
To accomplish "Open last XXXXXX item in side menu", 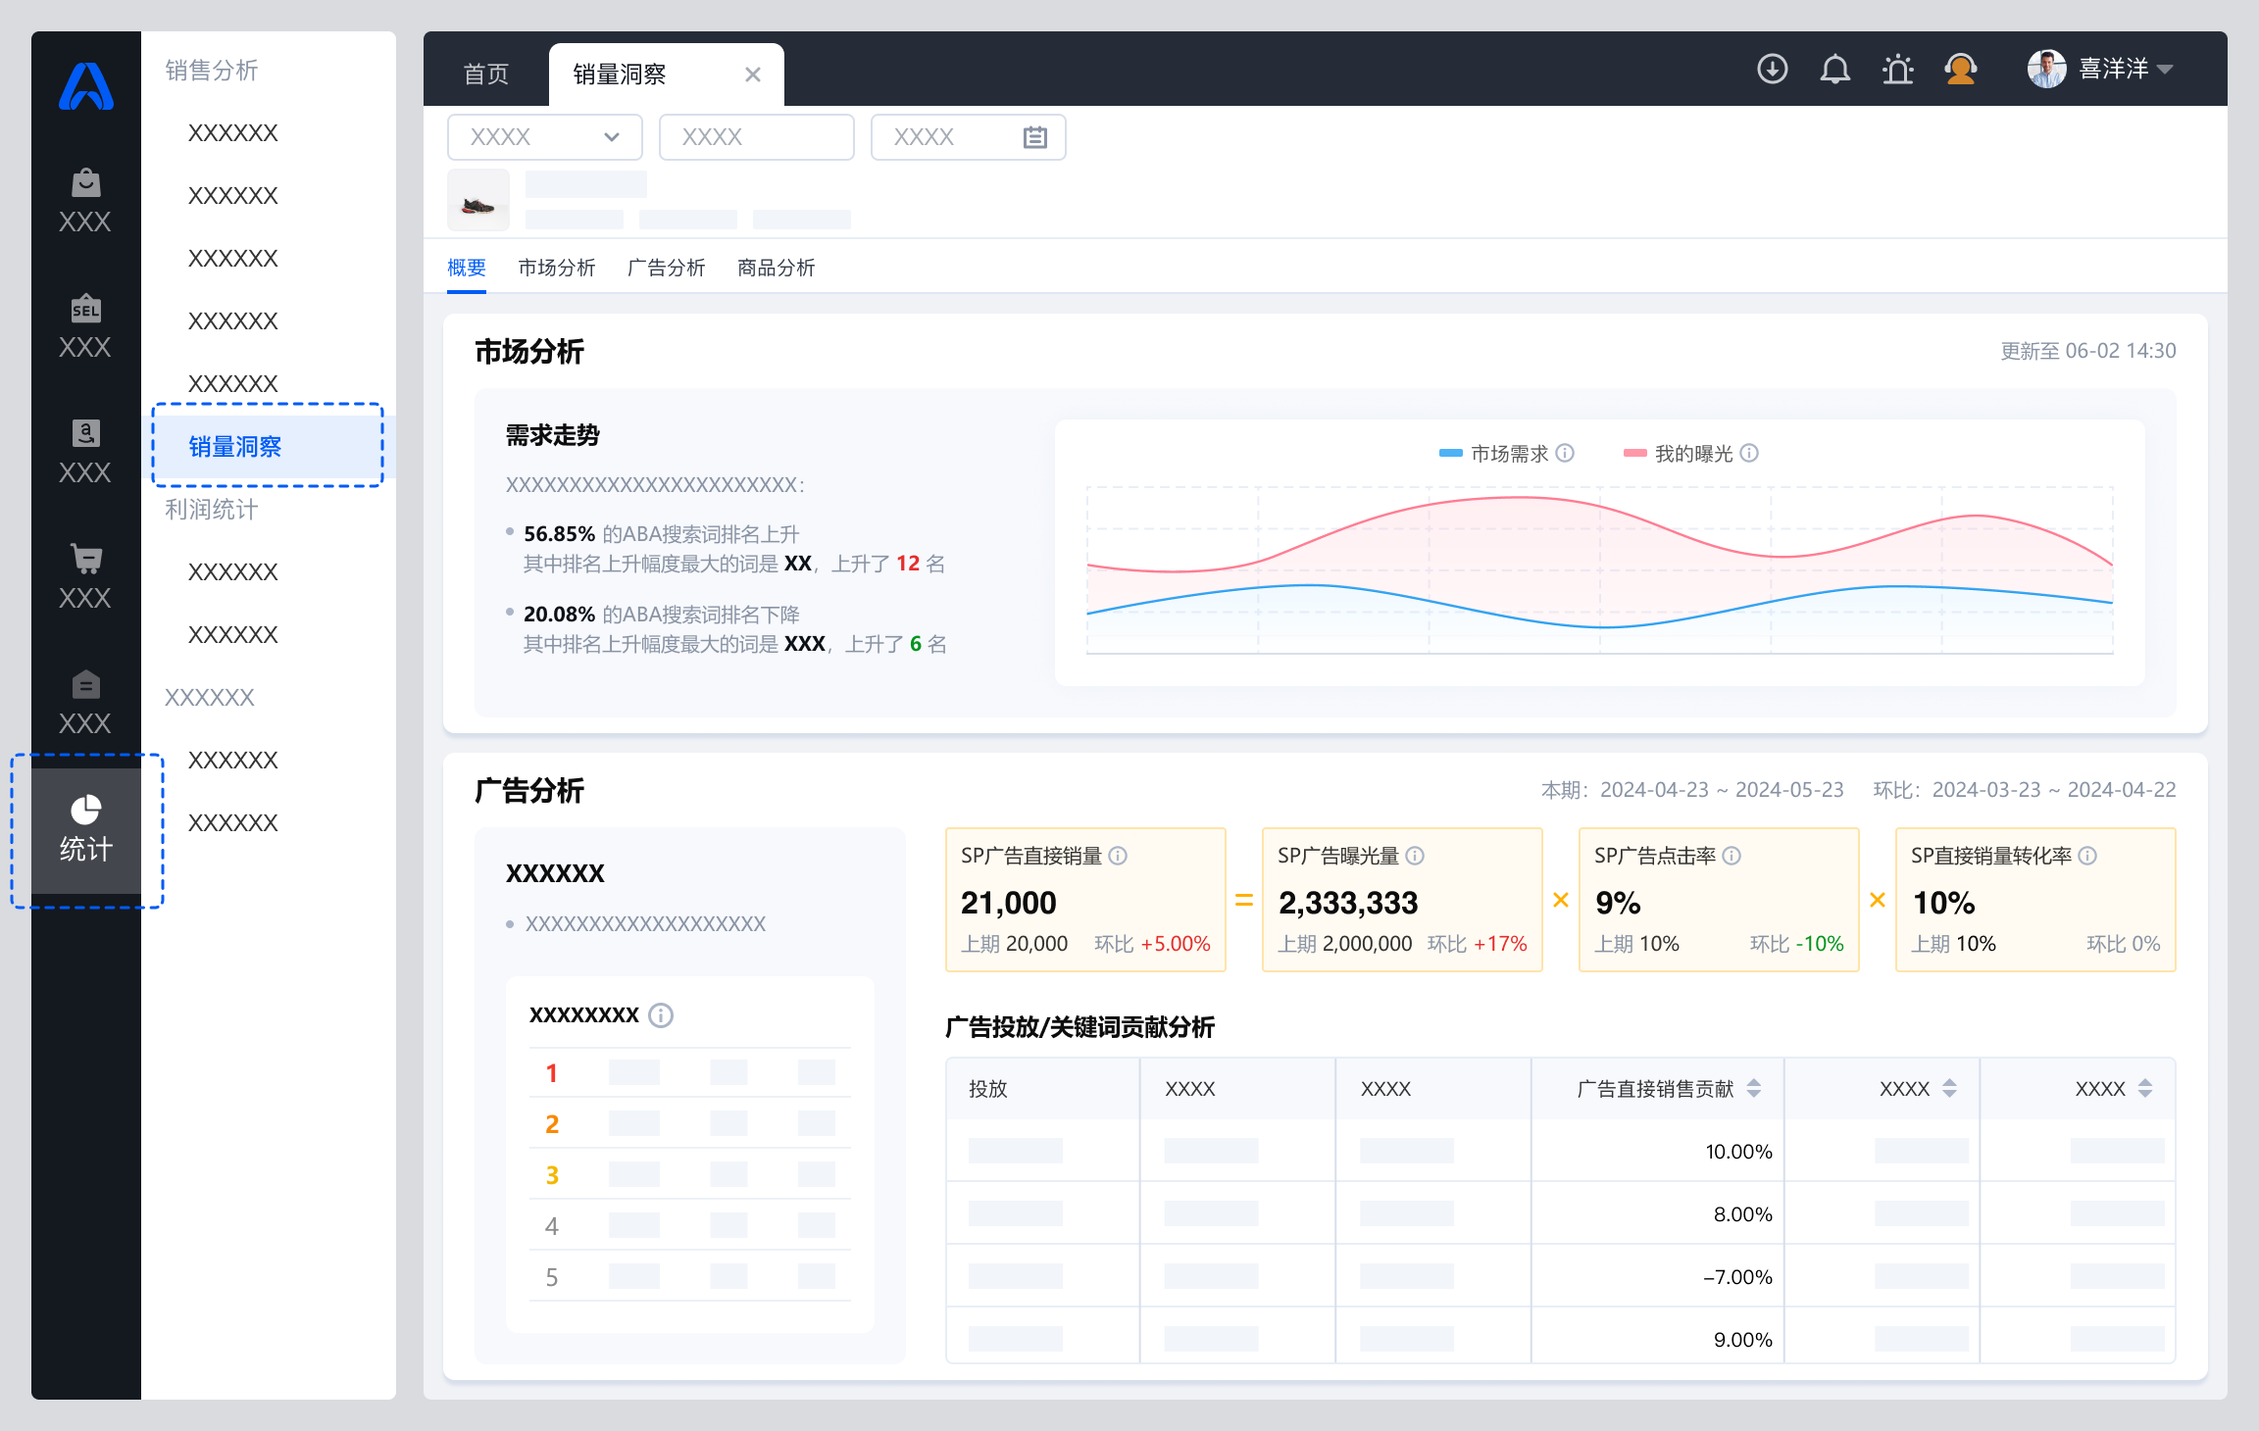I will click(x=233, y=823).
